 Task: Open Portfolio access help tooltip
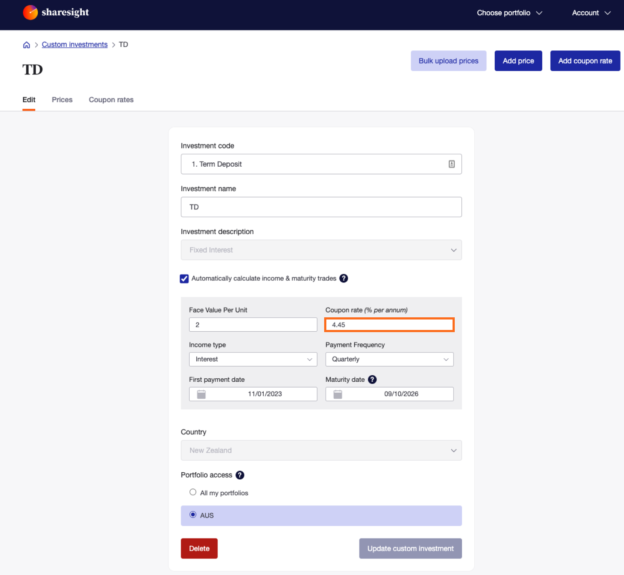click(x=240, y=475)
